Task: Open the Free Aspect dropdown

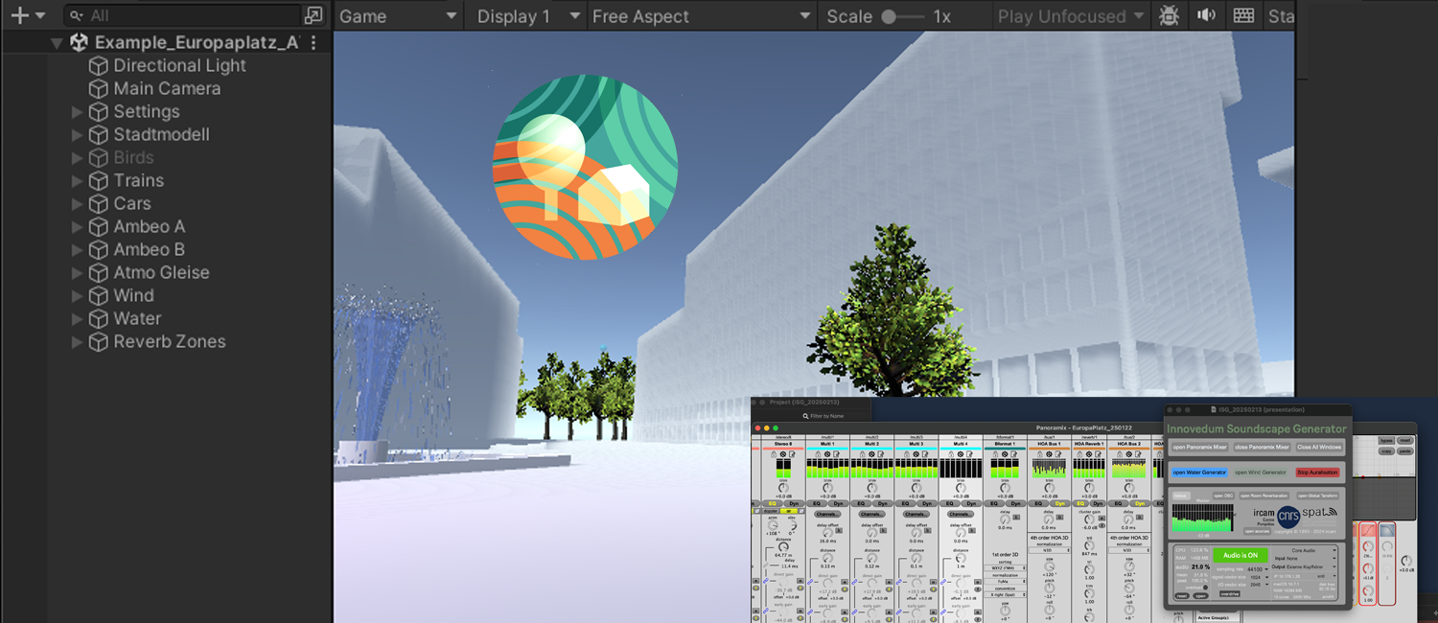Action: [702, 16]
